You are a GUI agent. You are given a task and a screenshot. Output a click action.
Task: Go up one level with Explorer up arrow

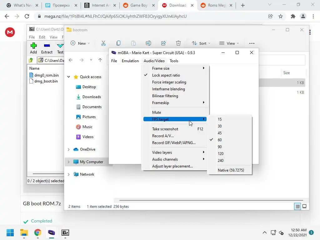point(100,60)
